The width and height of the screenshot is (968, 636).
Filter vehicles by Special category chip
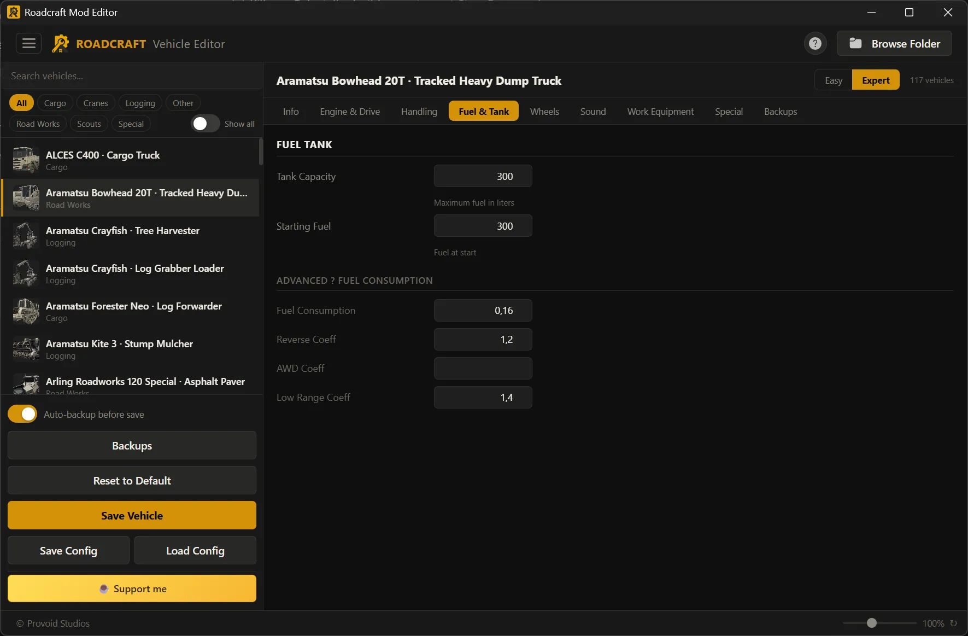tap(131, 124)
